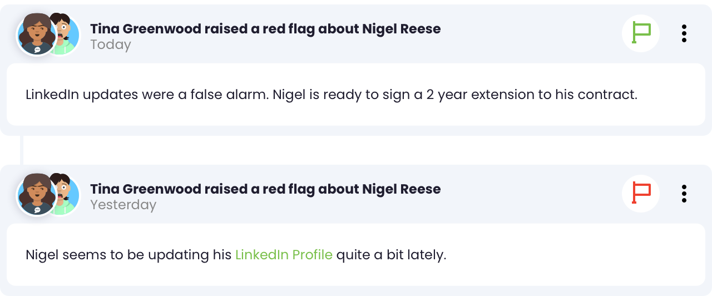Select Nigel Reese's name in today's heading
712x296 pixels.
(x=401, y=29)
